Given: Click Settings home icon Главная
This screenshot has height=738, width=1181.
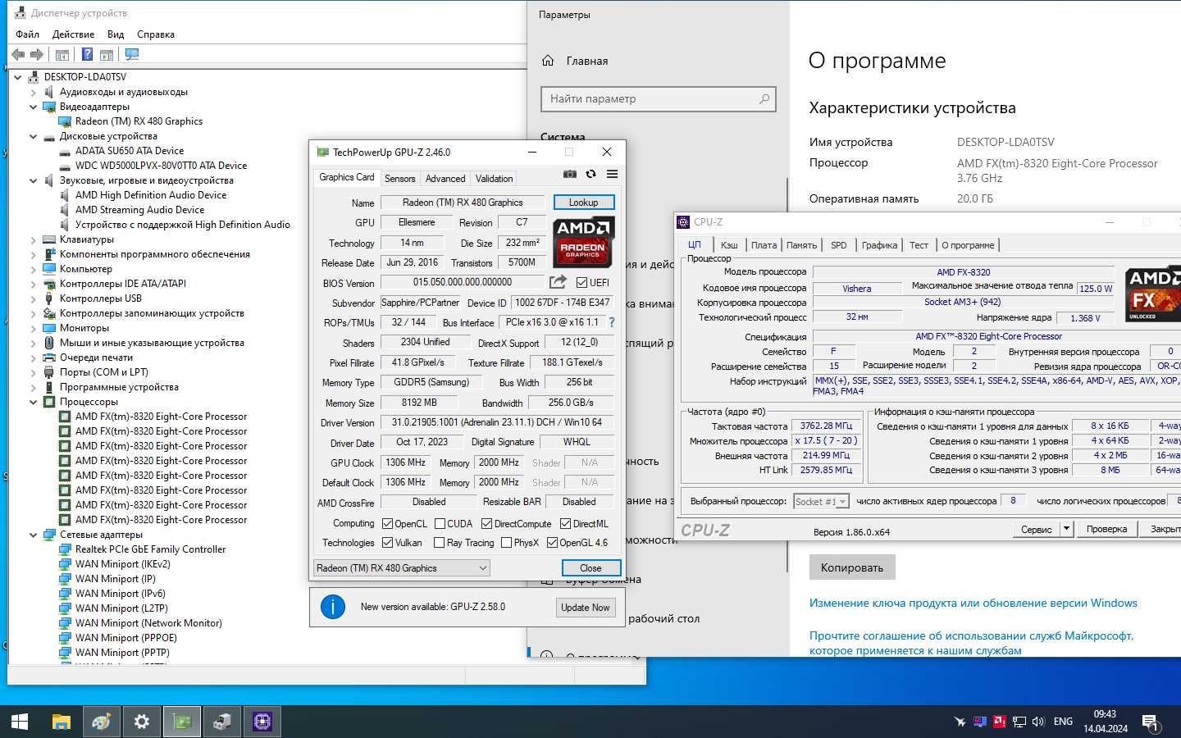Looking at the screenshot, I should (548, 61).
